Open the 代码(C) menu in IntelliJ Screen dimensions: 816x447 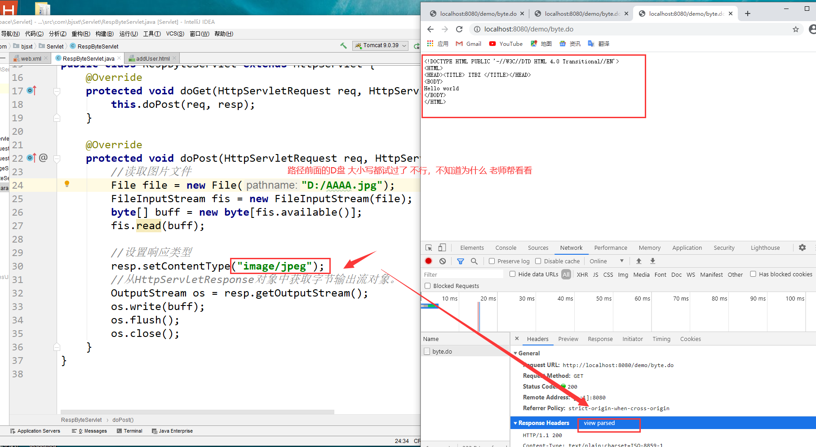(34, 34)
